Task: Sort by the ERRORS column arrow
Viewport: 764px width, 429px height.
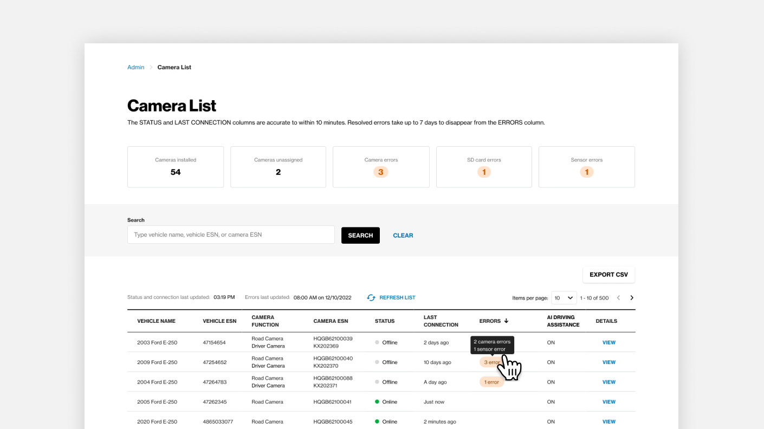Action: 506,321
